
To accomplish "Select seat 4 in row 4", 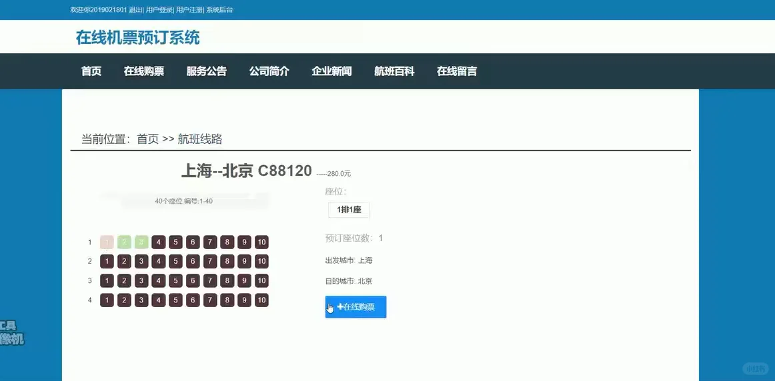I will tap(159, 300).
